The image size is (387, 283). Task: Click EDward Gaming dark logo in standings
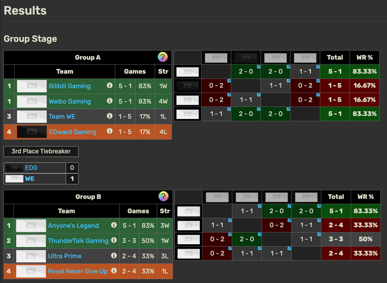pyautogui.click(x=31, y=132)
